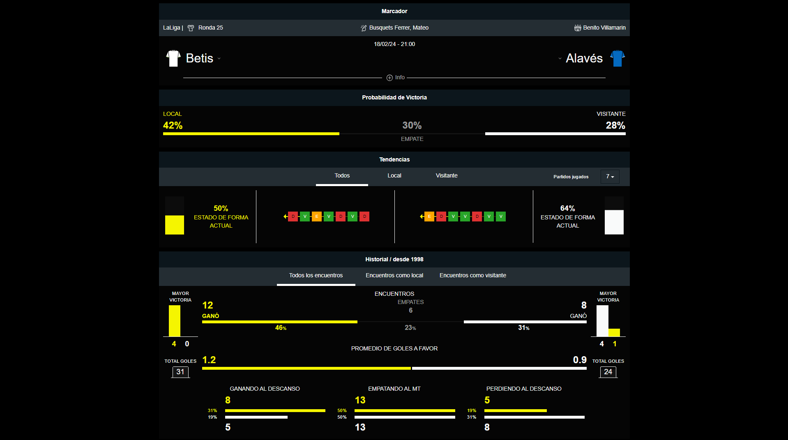Click Benito Villamarin stadium name
Image resolution: width=788 pixels, height=440 pixels.
point(604,28)
